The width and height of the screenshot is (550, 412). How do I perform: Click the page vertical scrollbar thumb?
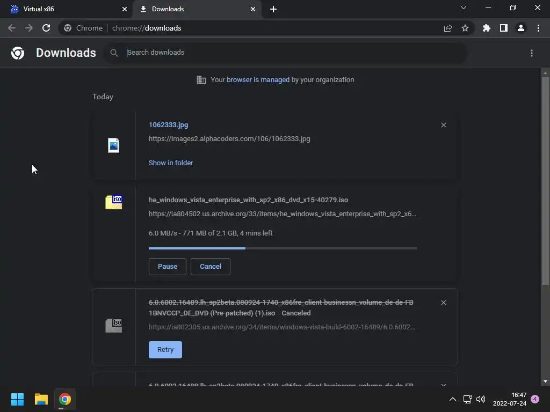click(x=545, y=181)
